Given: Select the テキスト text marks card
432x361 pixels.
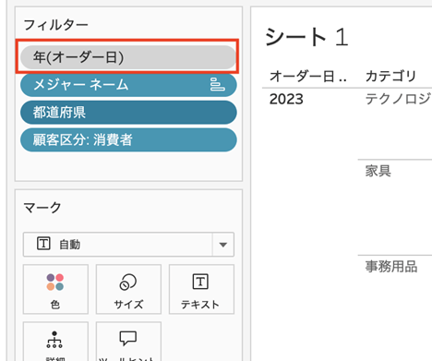Looking at the screenshot, I should pyautogui.click(x=201, y=289).
